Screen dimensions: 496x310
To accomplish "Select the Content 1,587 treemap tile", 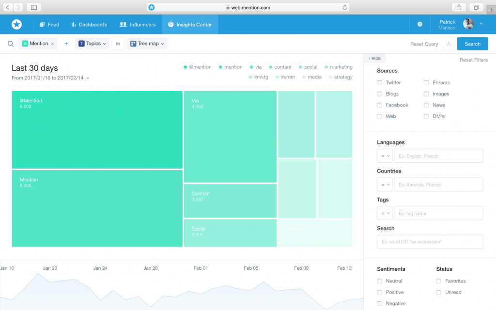I will (230, 201).
